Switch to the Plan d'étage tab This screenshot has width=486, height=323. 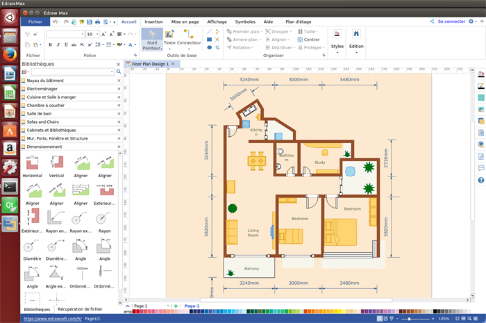(298, 22)
